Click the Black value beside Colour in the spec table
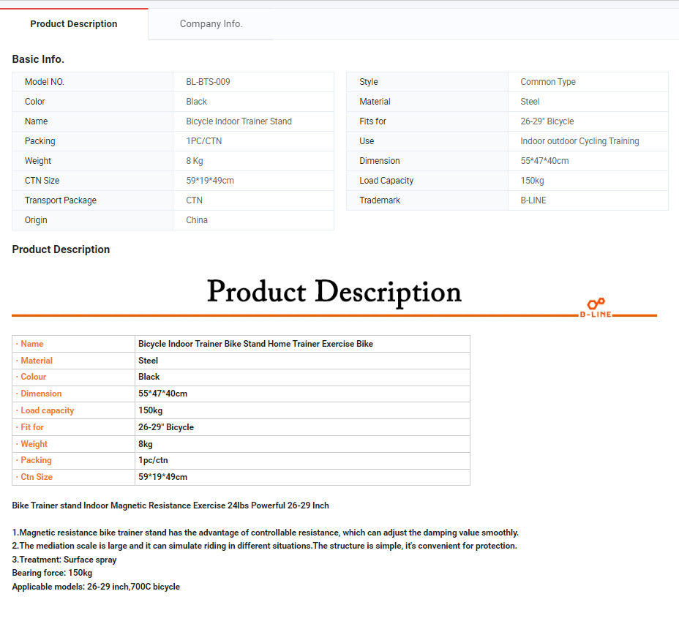The image size is (679, 624). (x=149, y=377)
